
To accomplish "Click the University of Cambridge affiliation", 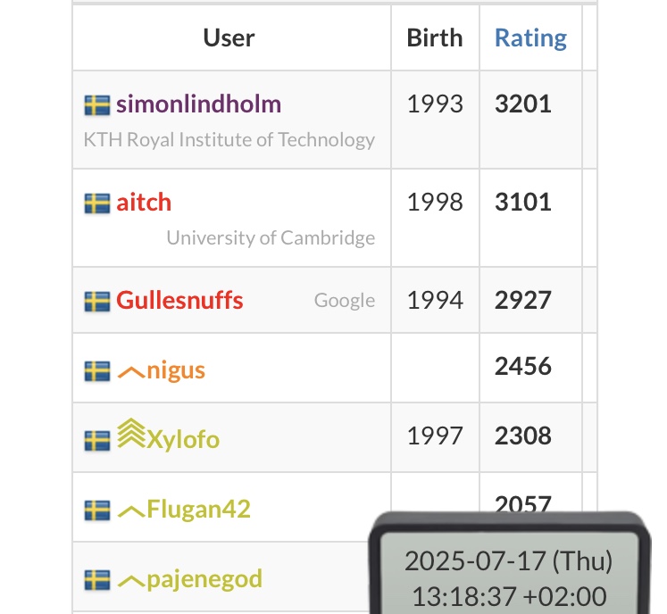I will click(271, 237).
